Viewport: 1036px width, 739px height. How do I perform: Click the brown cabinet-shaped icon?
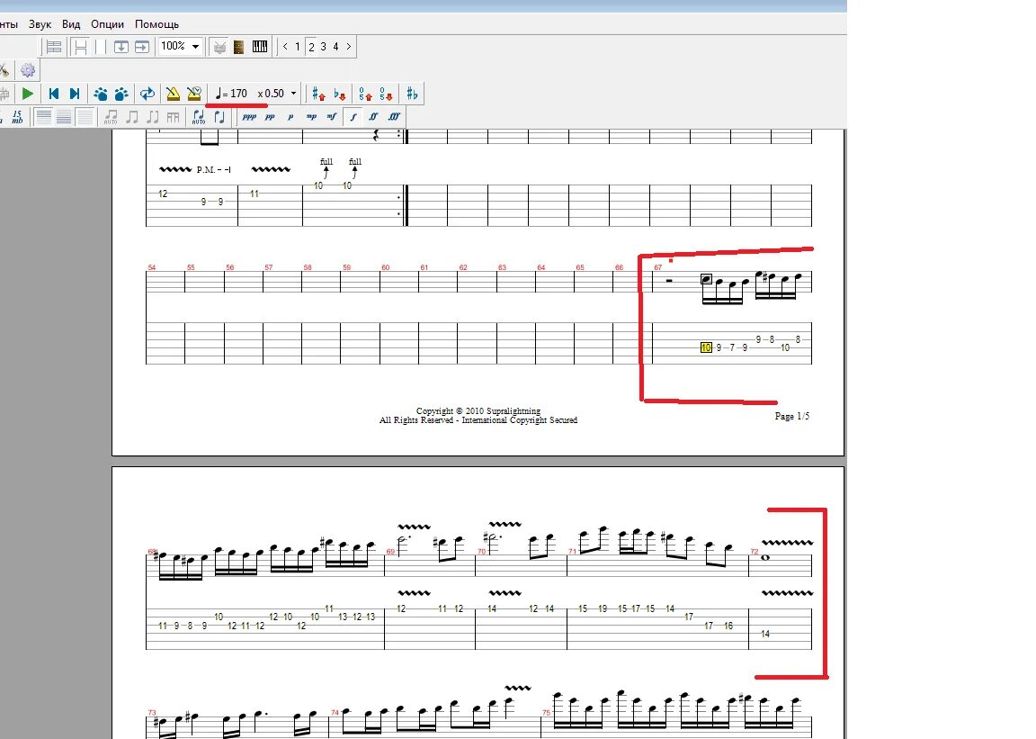[x=239, y=47]
